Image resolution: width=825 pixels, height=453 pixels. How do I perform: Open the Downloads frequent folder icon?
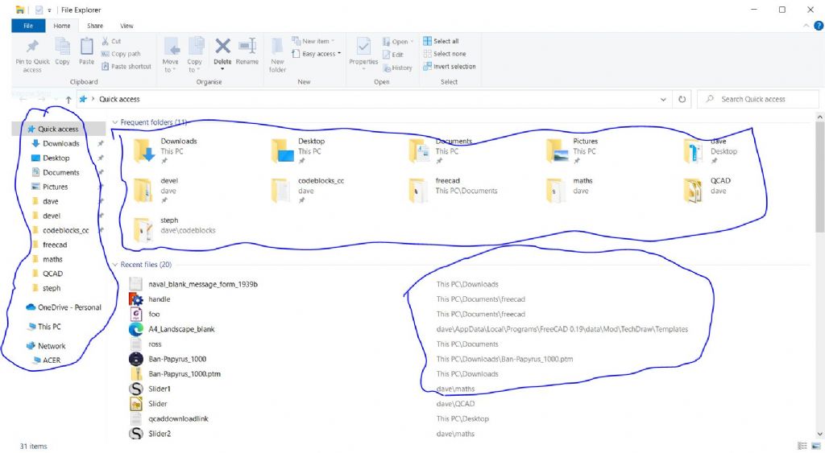pos(143,150)
